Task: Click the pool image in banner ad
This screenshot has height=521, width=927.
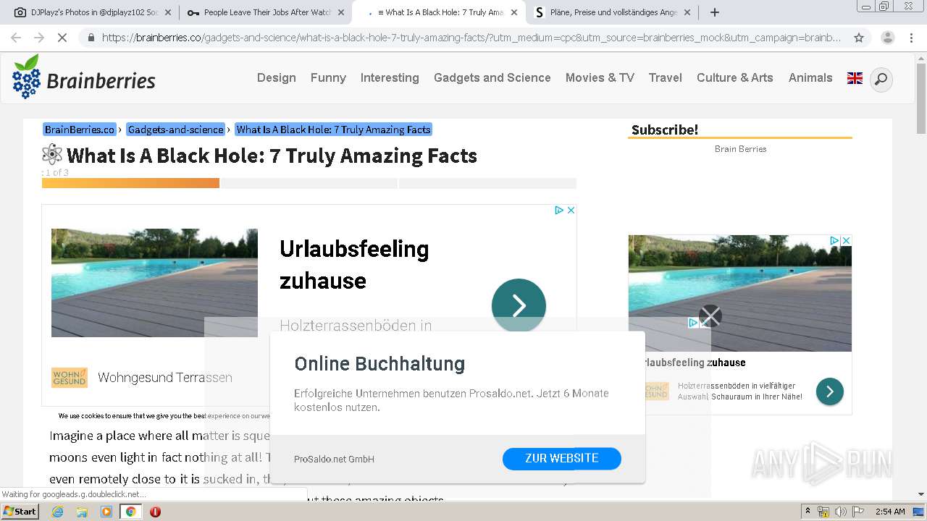Action: 154,283
